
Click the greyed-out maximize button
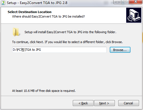click(x=125, y=2)
